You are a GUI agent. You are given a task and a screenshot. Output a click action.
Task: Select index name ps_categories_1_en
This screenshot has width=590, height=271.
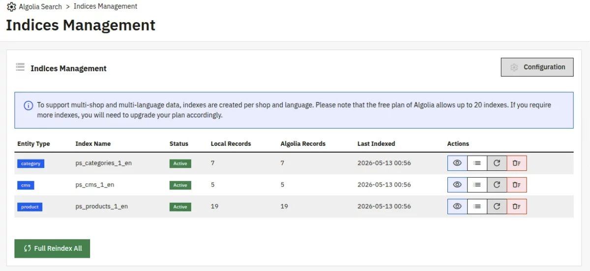[x=103, y=163]
